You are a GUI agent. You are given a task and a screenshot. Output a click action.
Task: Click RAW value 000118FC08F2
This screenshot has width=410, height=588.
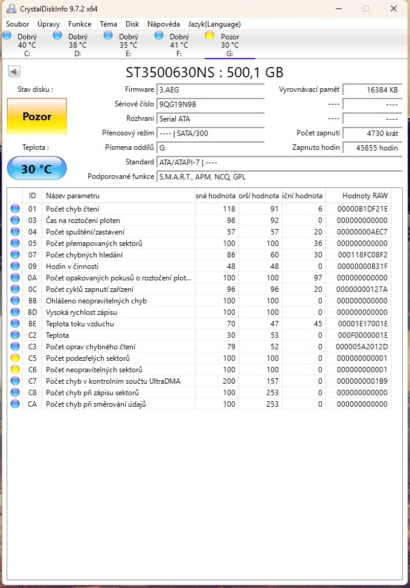(x=362, y=255)
